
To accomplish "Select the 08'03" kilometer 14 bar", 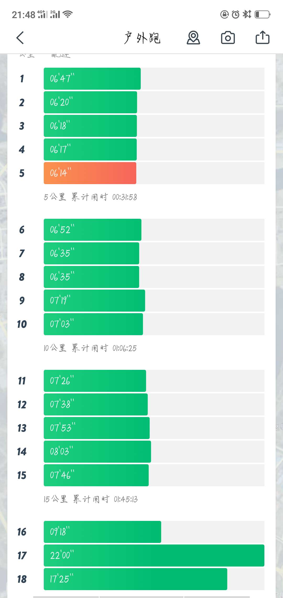I will pyautogui.click(x=97, y=452).
